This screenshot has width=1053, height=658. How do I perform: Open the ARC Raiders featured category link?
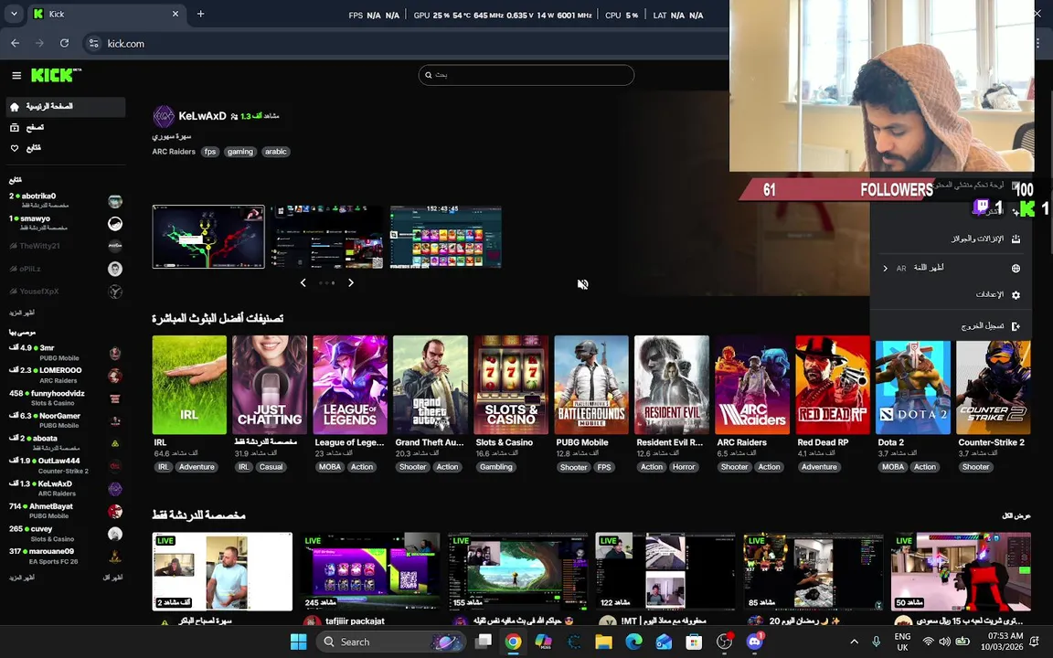pos(174,152)
